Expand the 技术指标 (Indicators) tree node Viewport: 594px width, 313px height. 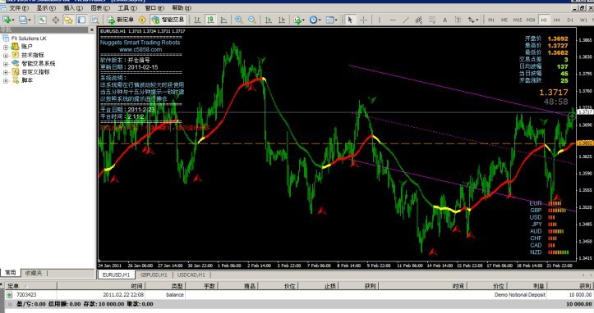point(5,55)
